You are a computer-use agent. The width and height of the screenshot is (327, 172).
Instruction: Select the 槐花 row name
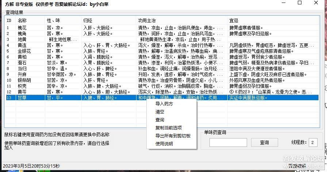(x=22, y=28)
